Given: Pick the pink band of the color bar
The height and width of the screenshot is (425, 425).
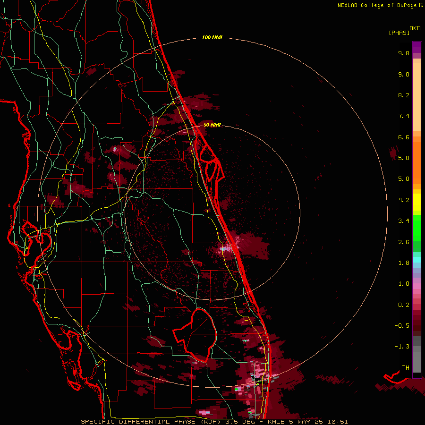Looking at the screenshot, I should tap(417, 286).
